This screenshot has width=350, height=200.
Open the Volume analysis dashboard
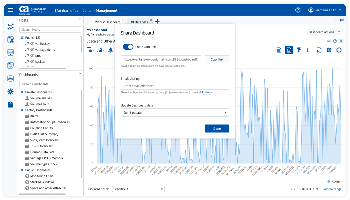tap(41, 98)
